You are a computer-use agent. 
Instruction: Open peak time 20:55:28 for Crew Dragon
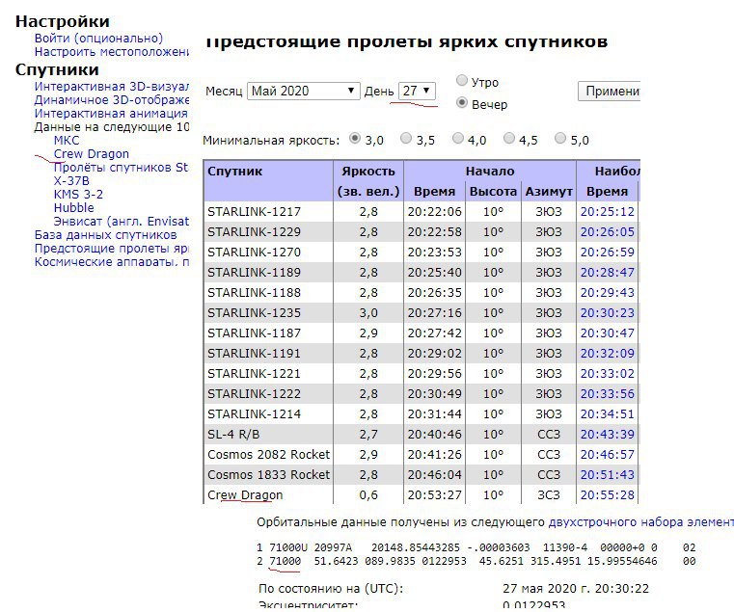(607, 495)
